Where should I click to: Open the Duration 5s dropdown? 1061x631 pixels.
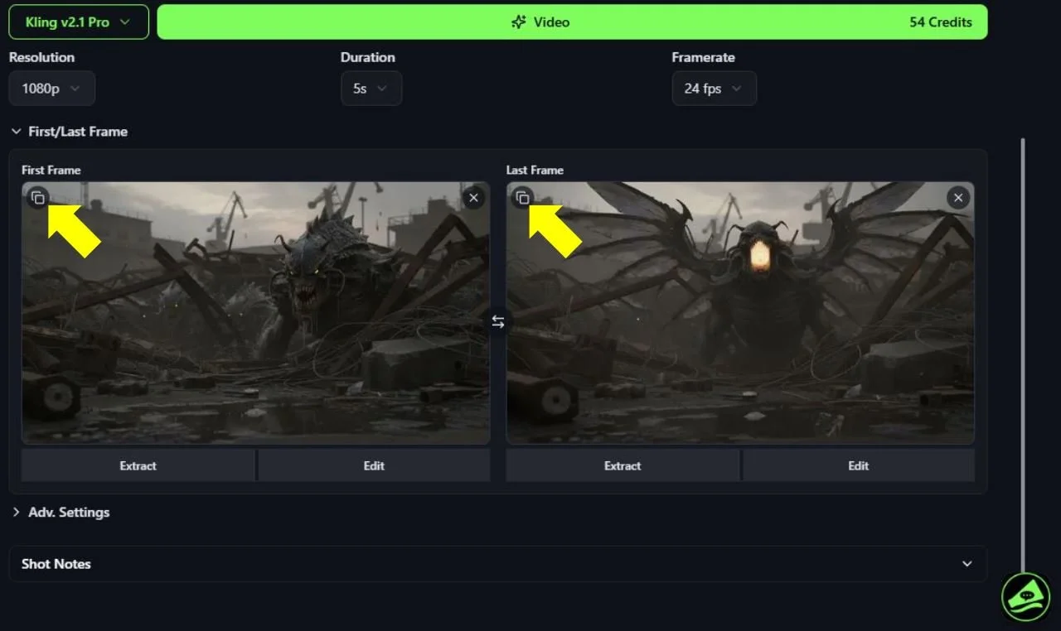coord(371,88)
